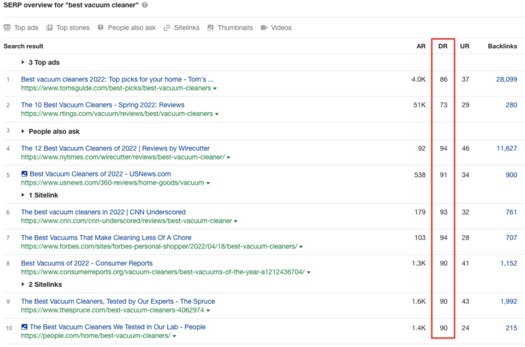
Task: Open dropdown arrow after people.com URL
Action: (x=174, y=336)
